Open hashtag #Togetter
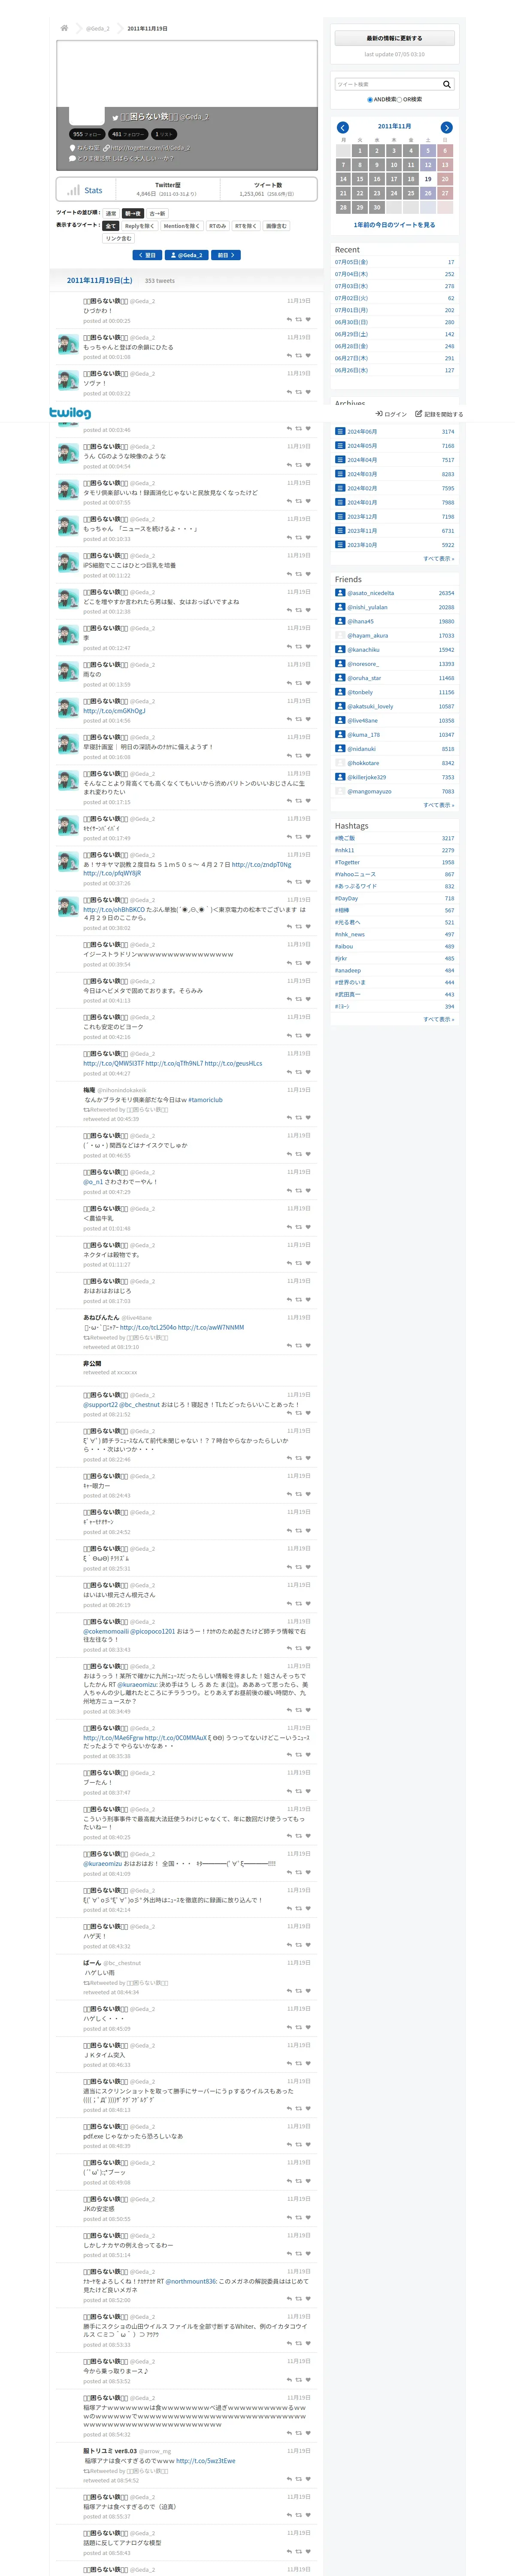 347,862
